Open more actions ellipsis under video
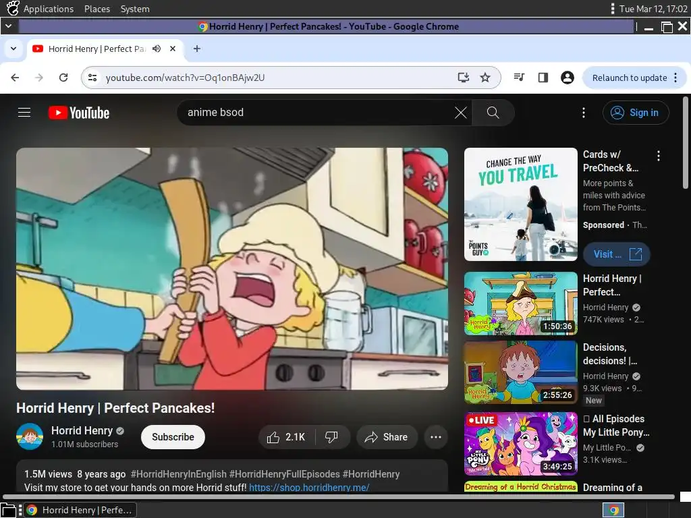The height and width of the screenshot is (518, 691). (x=436, y=437)
